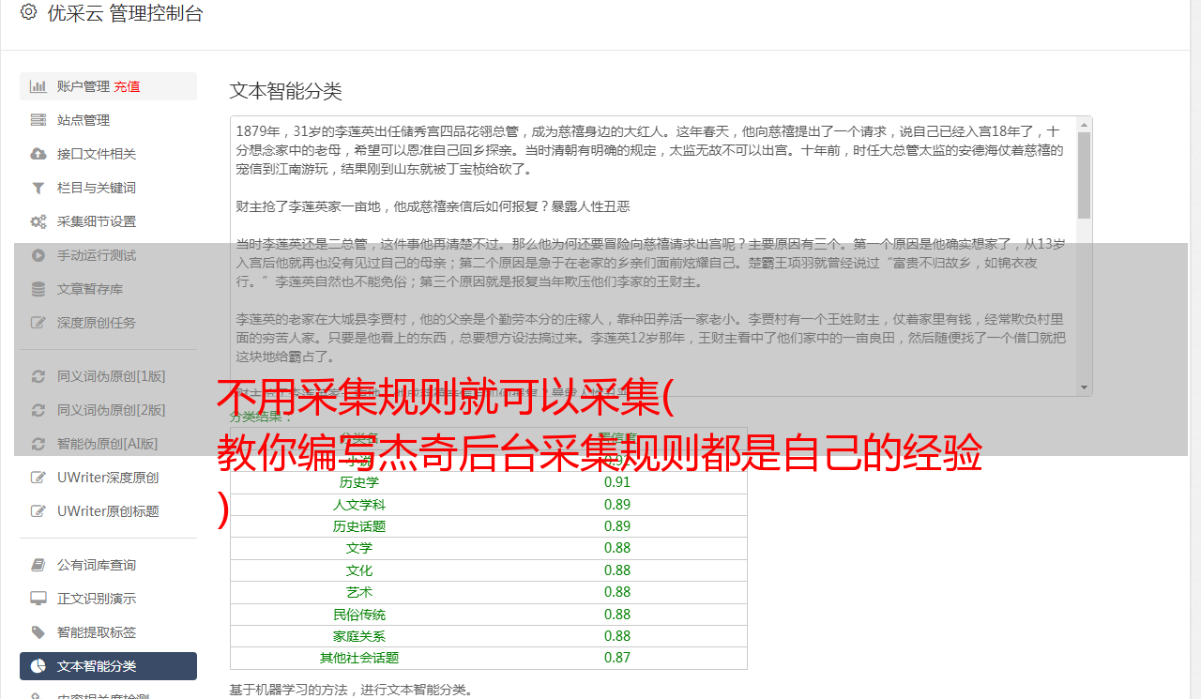Click the monitor icon for 正文识别演示
Screen dimensions: 1201x699
(38, 599)
